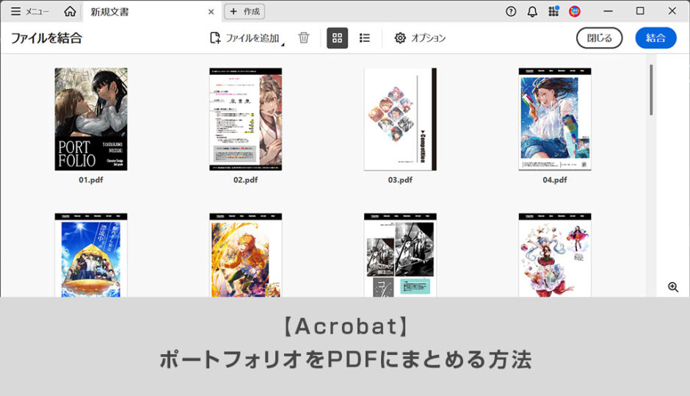
Task: Switch to list view
Action: click(365, 38)
